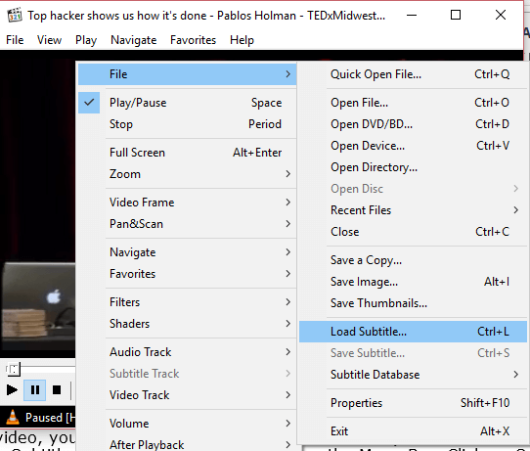The height and width of the screenshot is (451, 530).
Task: Expand the Recent Files submenu
Action: (x=413, y=210)
